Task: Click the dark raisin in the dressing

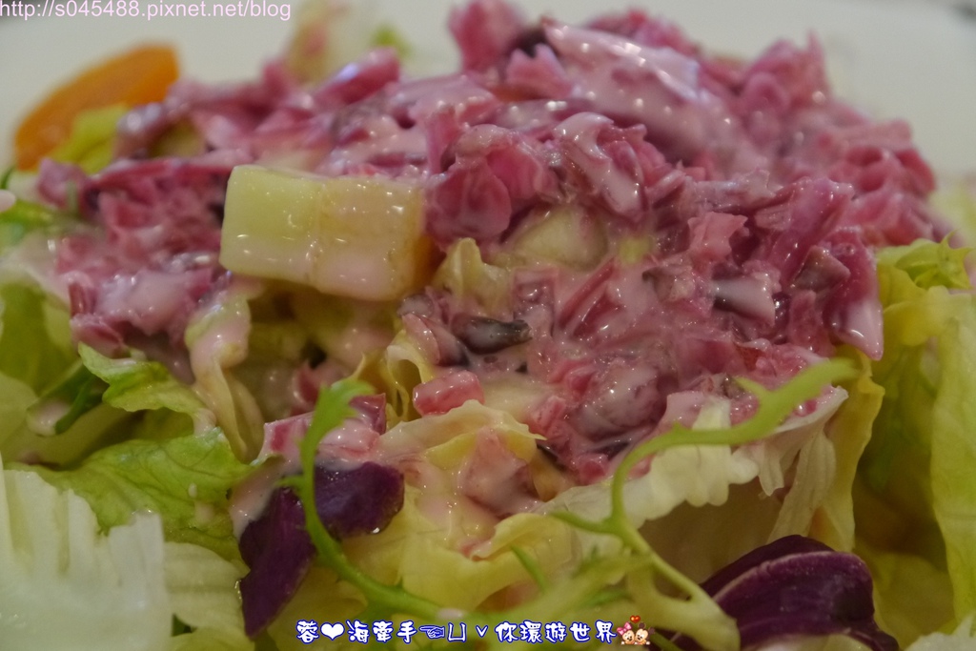Action: click(489, 333)
